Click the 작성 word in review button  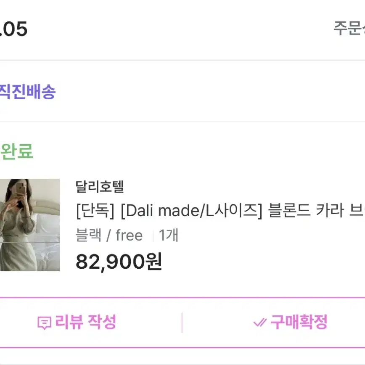pos(102,322)
